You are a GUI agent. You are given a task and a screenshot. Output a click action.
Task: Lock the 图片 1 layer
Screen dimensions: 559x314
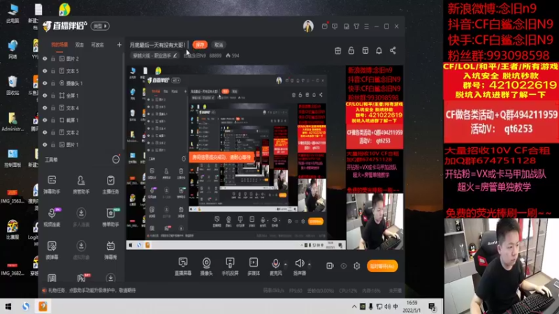(53, 145)
